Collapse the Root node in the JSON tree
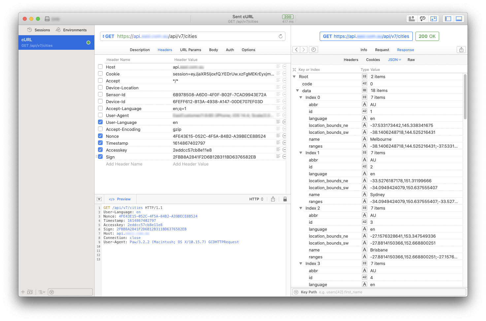Screen dimensions: 486x321 point(294,77)
